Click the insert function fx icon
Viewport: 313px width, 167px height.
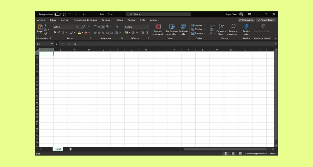tap(75, 44)
